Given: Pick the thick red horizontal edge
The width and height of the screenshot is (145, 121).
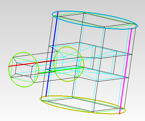Looking at the screenshot, I should 32,64.
